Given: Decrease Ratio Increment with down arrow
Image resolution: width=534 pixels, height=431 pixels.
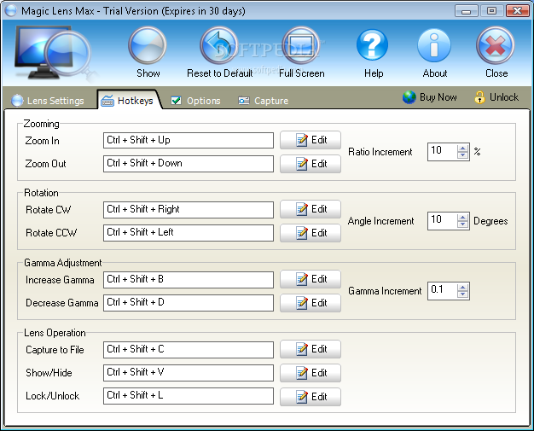Looking at the screenshot, I should click(462, 155).
